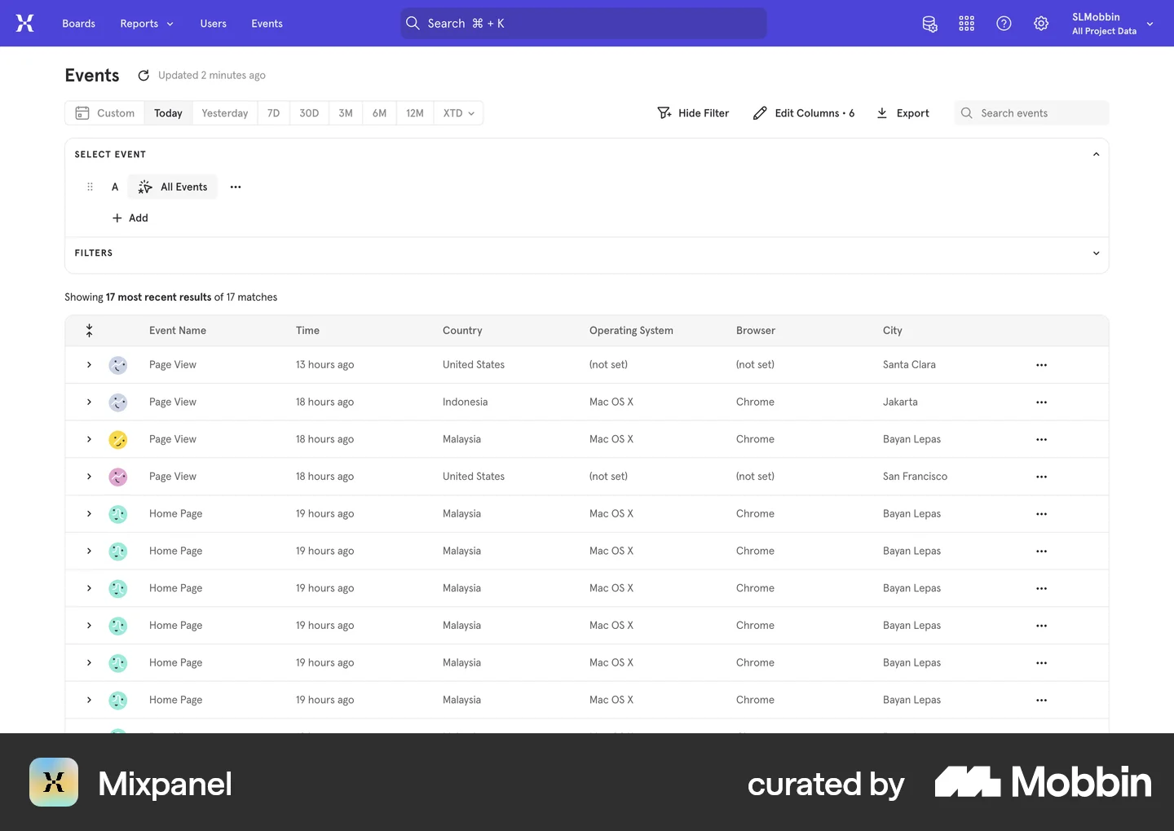Click the global search bar

tap(584, 24)
